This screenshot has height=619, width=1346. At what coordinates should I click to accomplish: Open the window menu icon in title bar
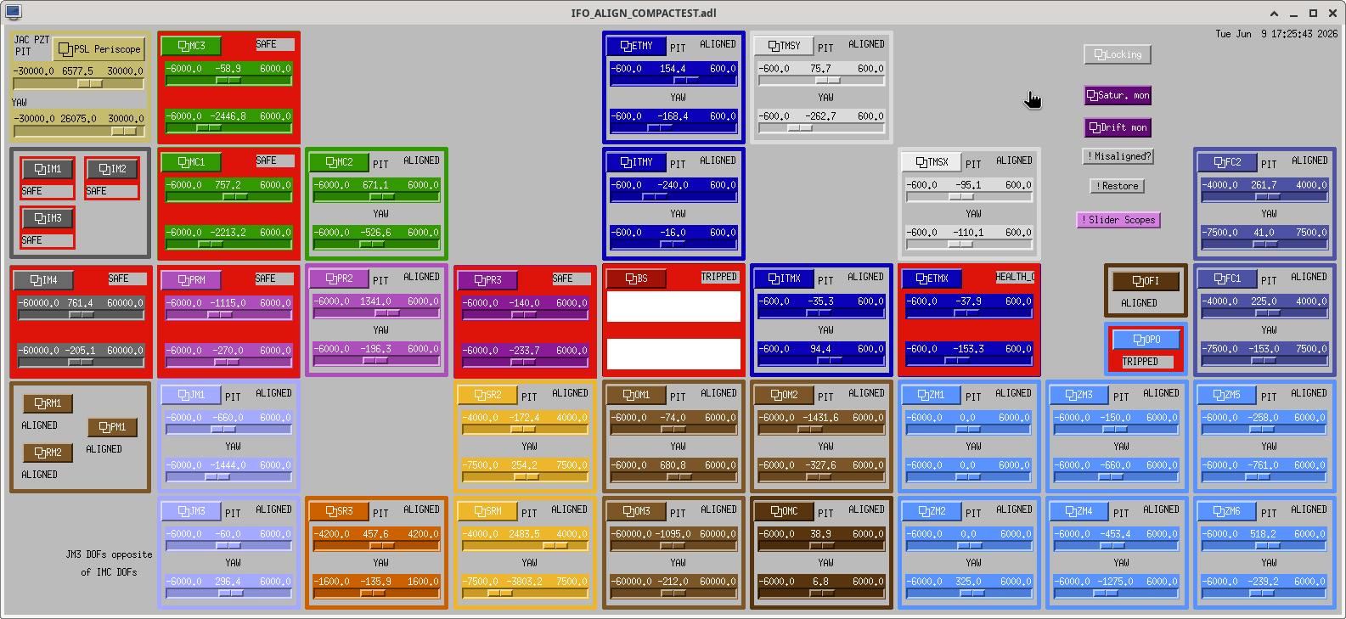[x=13, y=12]
